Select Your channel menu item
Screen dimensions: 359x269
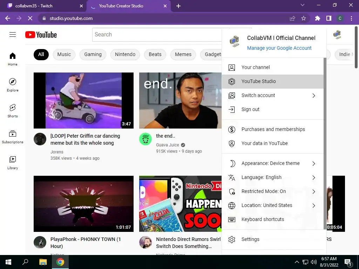(272, 68)
